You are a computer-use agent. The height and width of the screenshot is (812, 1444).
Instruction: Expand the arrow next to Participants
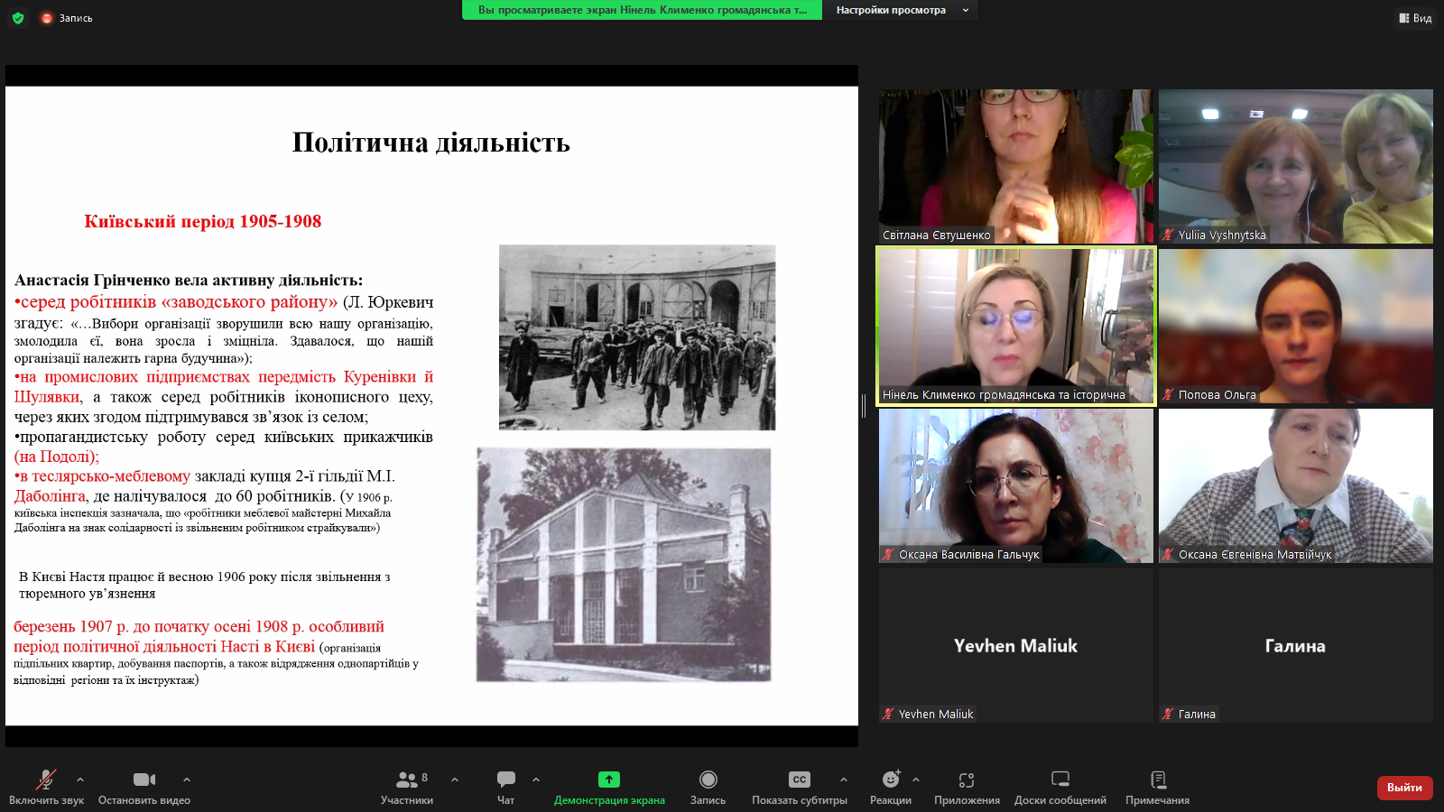tap(455, 779)
